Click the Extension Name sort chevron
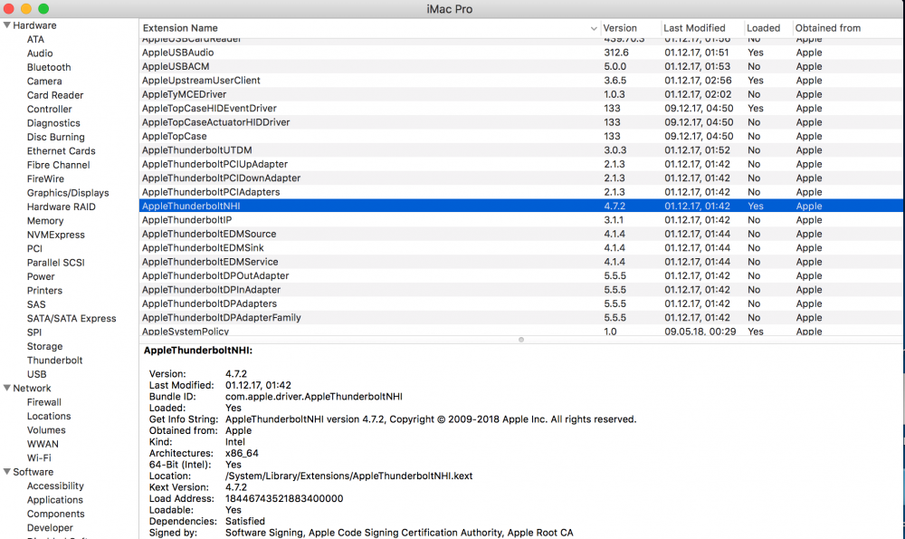This screenshot has width=905, height=539. pyautogui.click(x=594, y=28)
